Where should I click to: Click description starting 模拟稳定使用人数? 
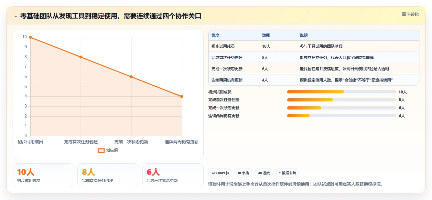point(346,80)
